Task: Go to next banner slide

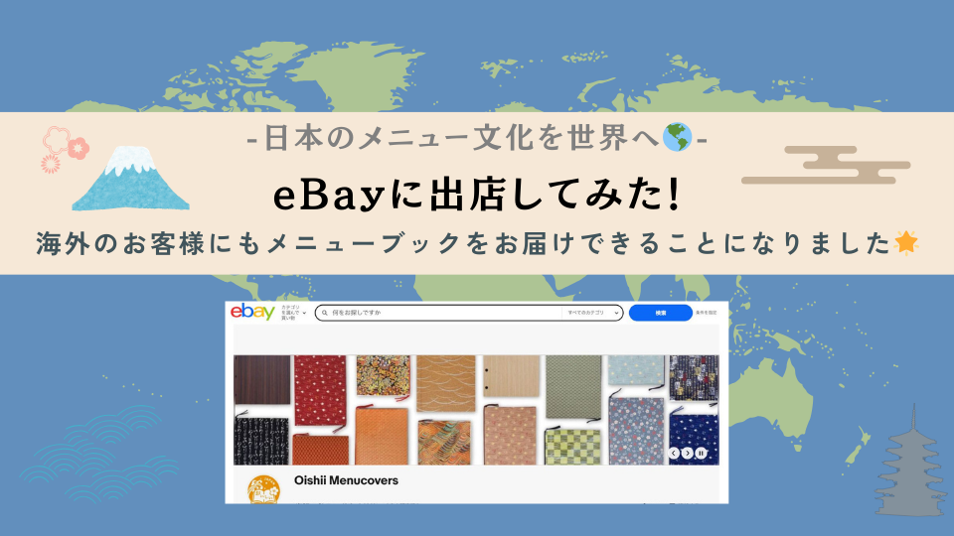Action: [x=687, y=454]
